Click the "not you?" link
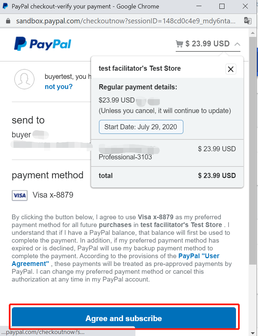 58,87
